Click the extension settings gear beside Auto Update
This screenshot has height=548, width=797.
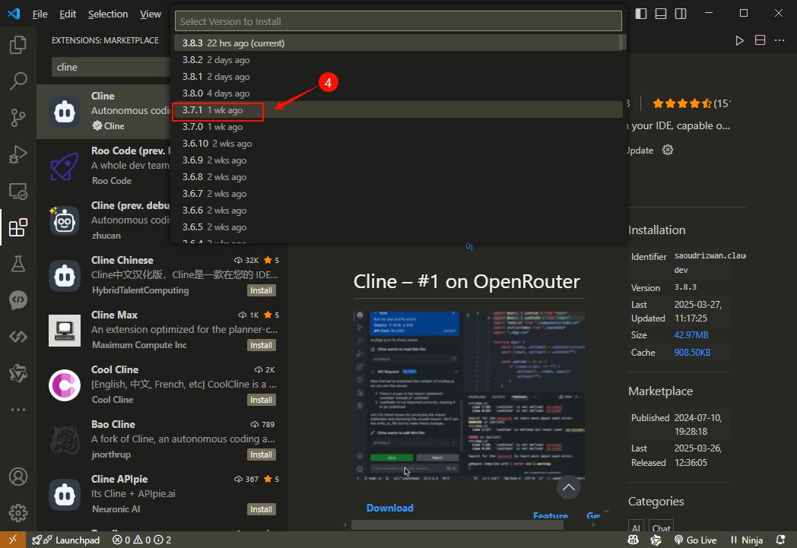pos(668,150)
